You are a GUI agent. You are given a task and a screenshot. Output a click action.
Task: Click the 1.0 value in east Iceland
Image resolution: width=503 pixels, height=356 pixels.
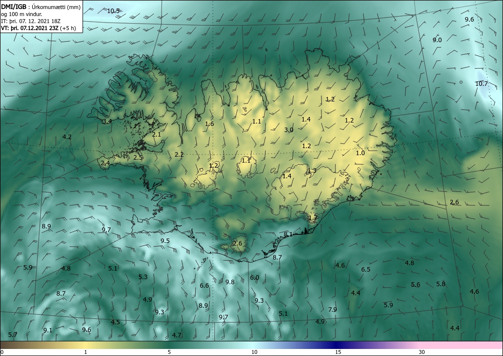click(x=360, y=153)
